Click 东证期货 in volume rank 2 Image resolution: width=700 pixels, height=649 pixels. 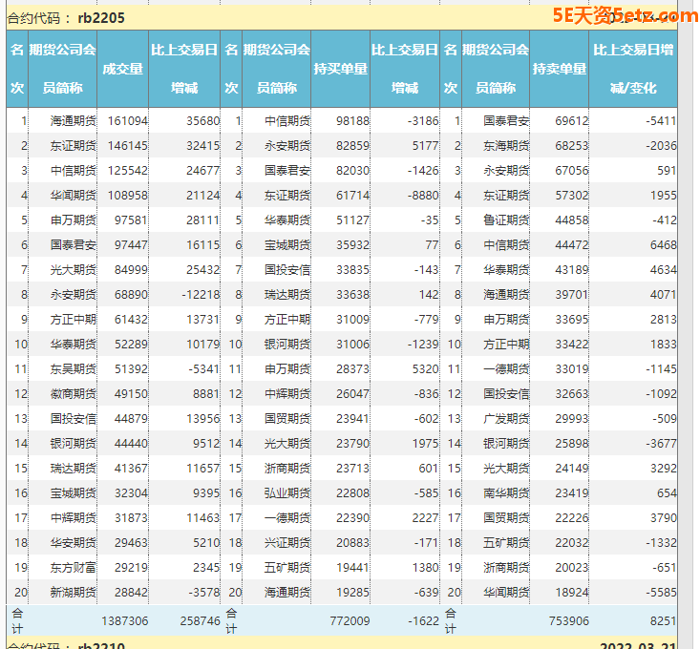tap(74, 146)
